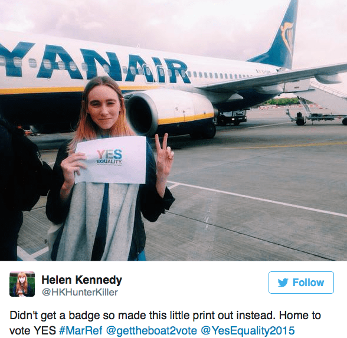
Task: Open the @HKHunterKiller handle link
Action: coord(80,292)
